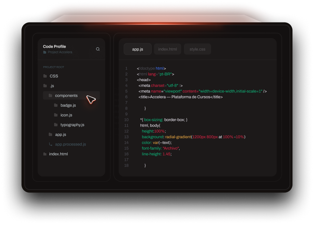Switch to the app.js tab

pyautogui.click(x=138, y=49)
